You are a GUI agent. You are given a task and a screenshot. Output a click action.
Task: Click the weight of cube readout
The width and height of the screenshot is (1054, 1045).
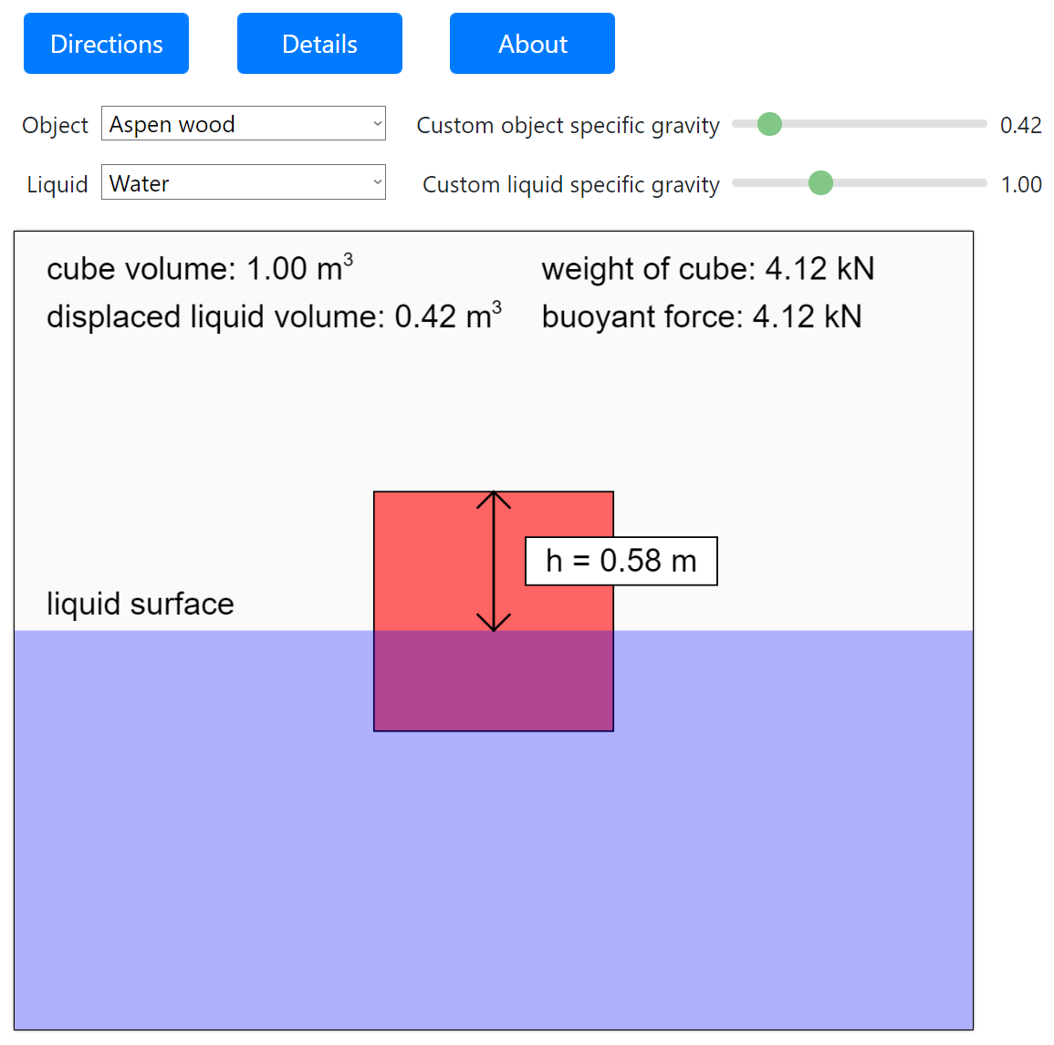point(707,269)
